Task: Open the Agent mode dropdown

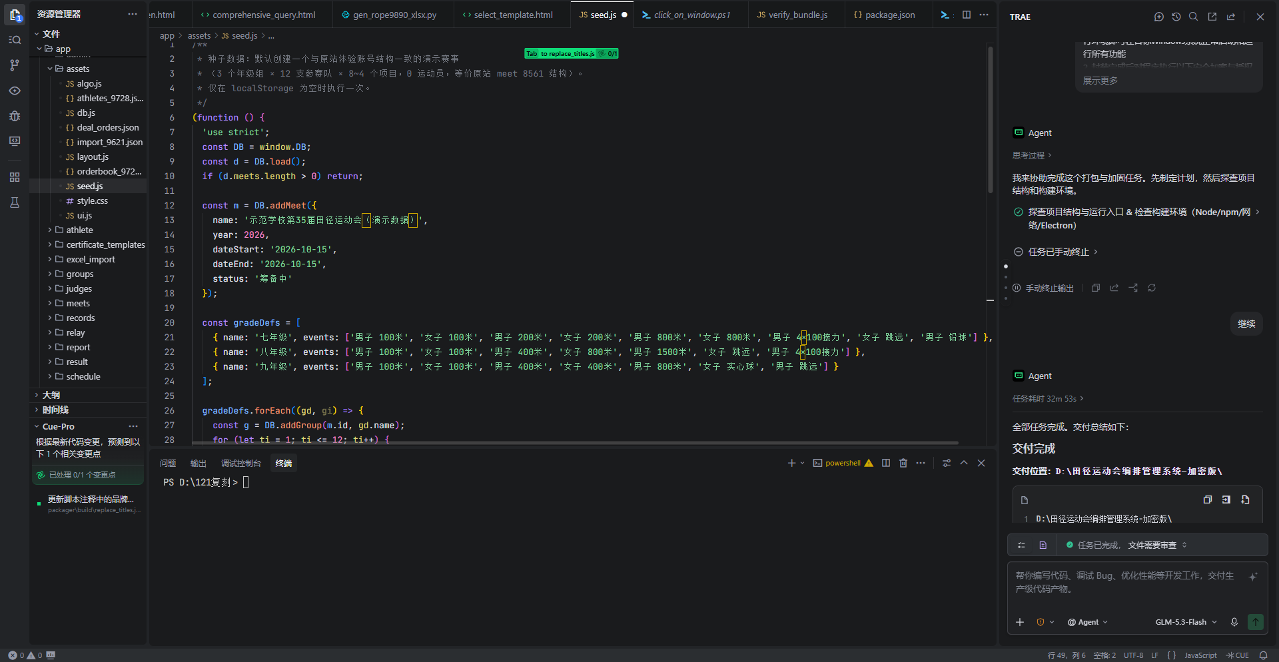Action: click(x=1088, y=622)
